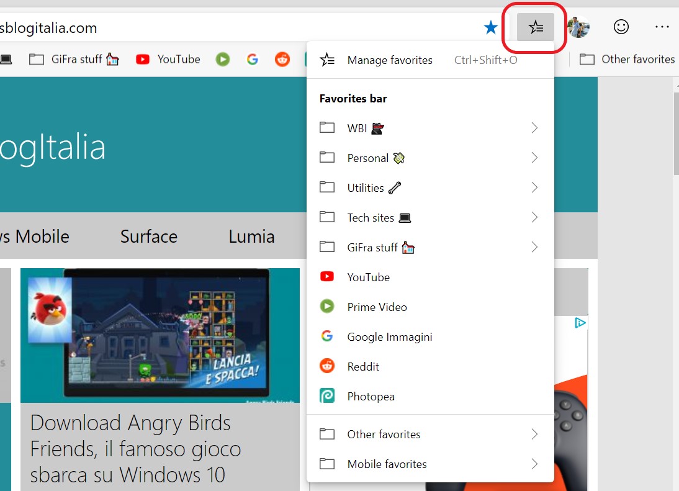
Task: Expand Mobile favorites folder submenu
Action: point(431,464)
